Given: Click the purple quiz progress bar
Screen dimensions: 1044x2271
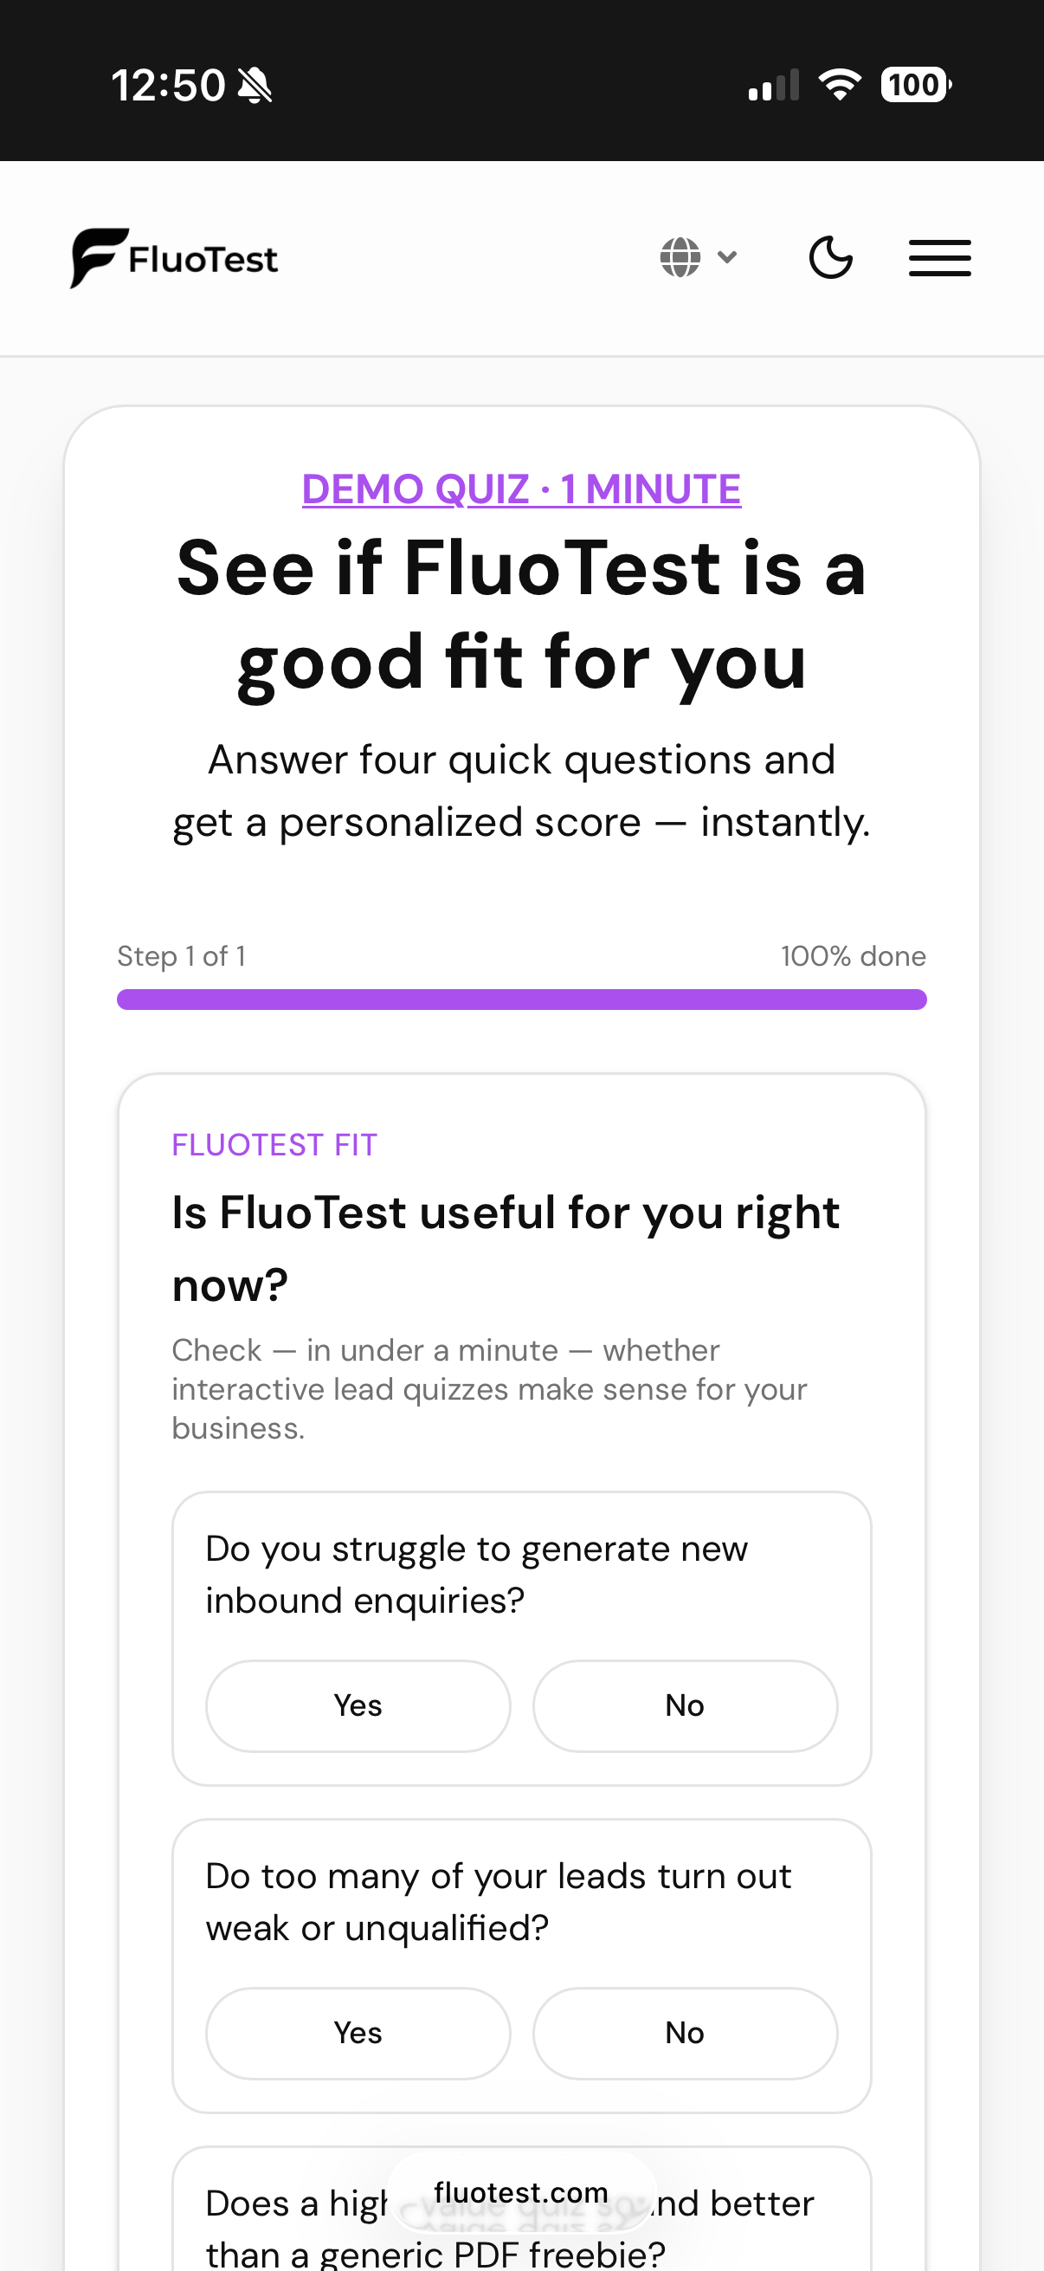Looking at the screenshot, I should [x=521, y=999].
